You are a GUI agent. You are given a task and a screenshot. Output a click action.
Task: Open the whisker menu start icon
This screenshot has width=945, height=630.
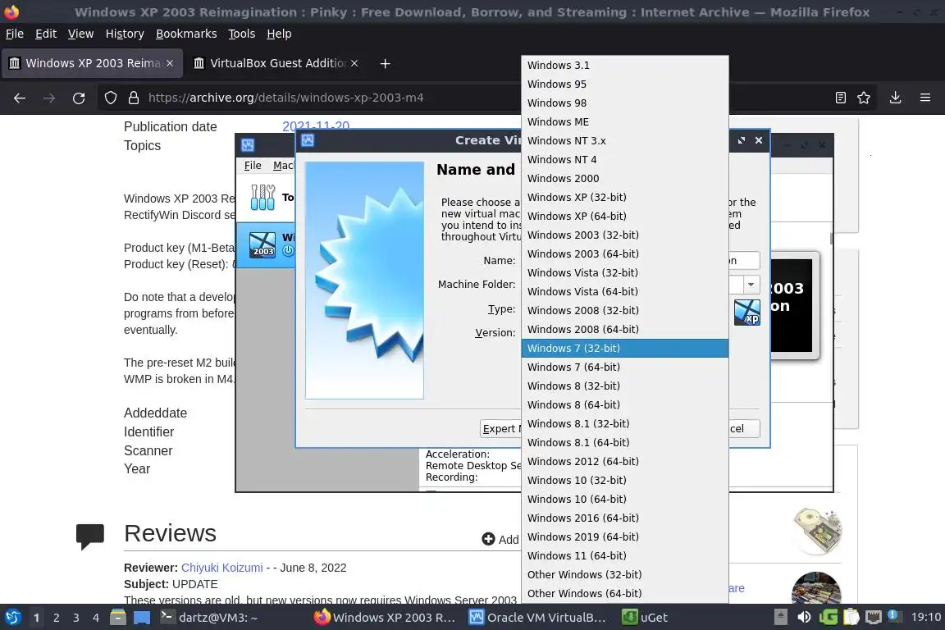tap(12, 618)
